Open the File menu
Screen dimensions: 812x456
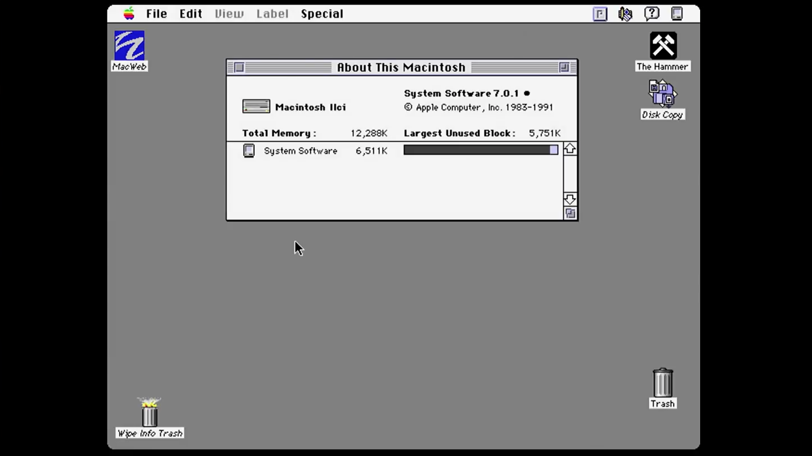pyautogui.click(x=157, y=14)
